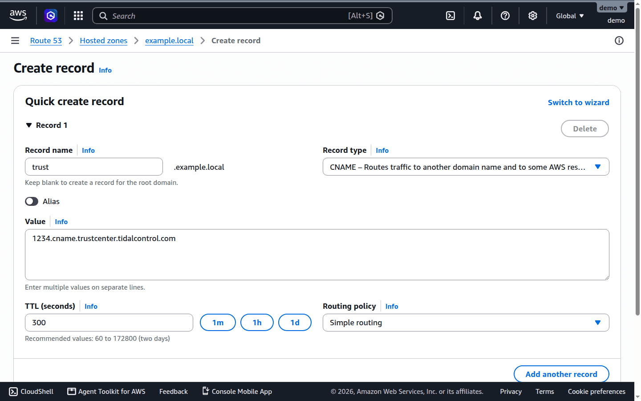Screen dimensions: 641x401
Task: Open Info next to Value
Action: click(x=61, y=222)
